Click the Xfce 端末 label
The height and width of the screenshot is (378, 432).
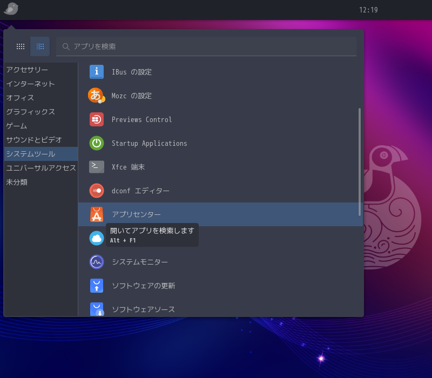click(x=128, y=167)
